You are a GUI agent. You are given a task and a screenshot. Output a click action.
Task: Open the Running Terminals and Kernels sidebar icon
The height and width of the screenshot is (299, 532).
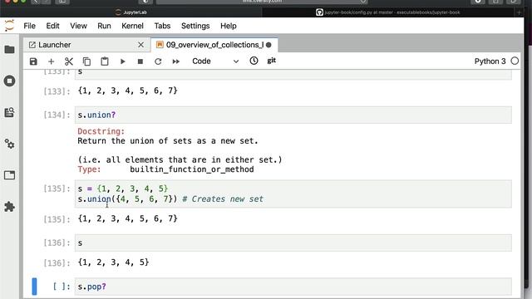tap(9, 81)
